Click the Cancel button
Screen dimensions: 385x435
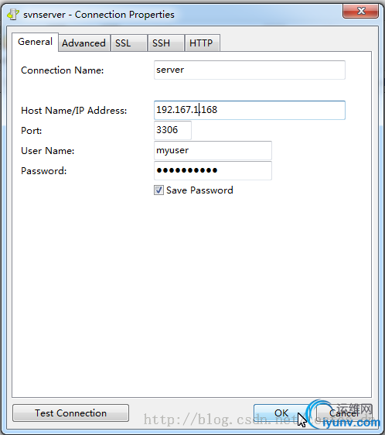[344, 413]
